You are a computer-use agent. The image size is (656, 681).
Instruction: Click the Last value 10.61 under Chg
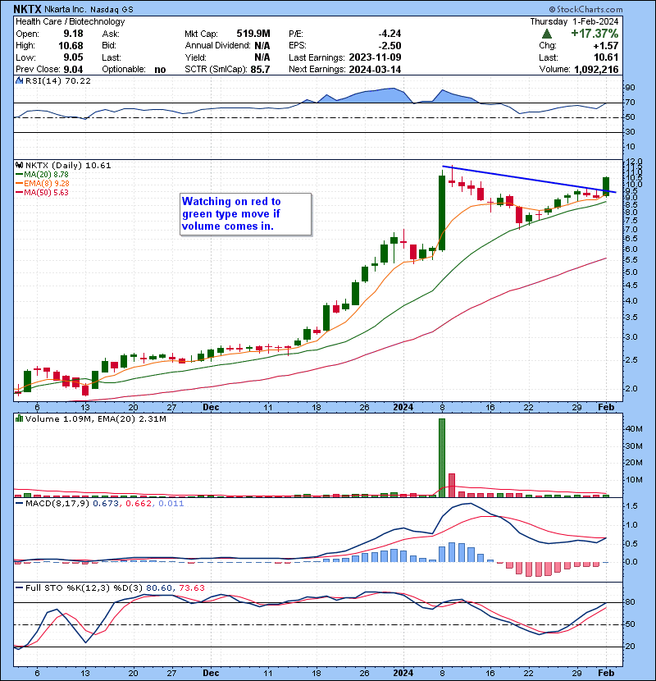[x=607, y=57]
